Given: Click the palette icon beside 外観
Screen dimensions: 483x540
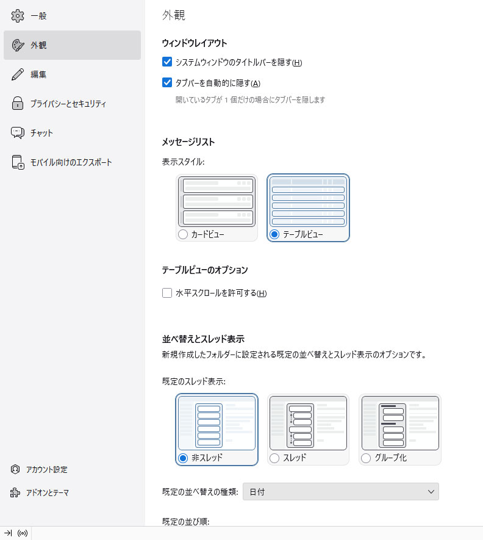Looking at the screenshot, I should coord(18,45).
